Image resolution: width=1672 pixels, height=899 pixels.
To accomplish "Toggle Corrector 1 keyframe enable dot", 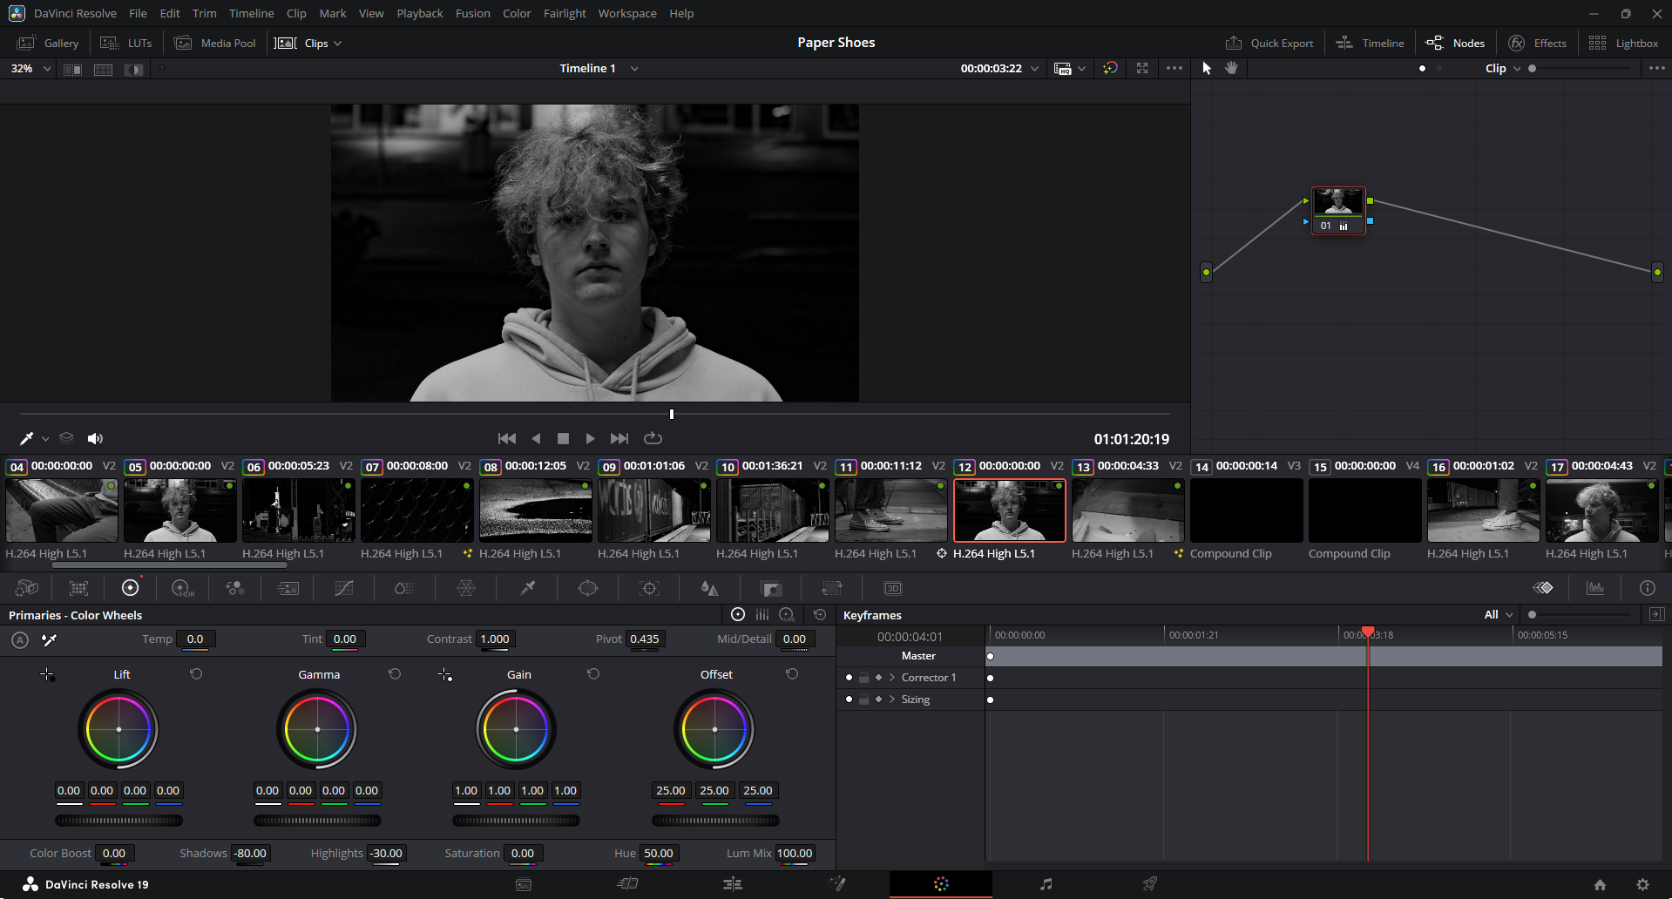I will tap(849, 678).
